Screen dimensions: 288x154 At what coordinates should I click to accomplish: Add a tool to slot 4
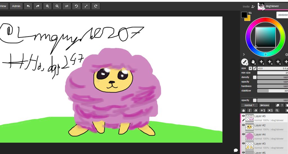pos(270,62)
